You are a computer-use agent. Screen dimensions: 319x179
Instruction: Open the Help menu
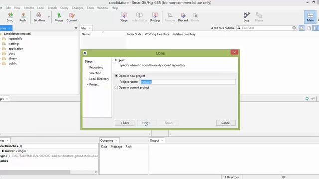115,8
